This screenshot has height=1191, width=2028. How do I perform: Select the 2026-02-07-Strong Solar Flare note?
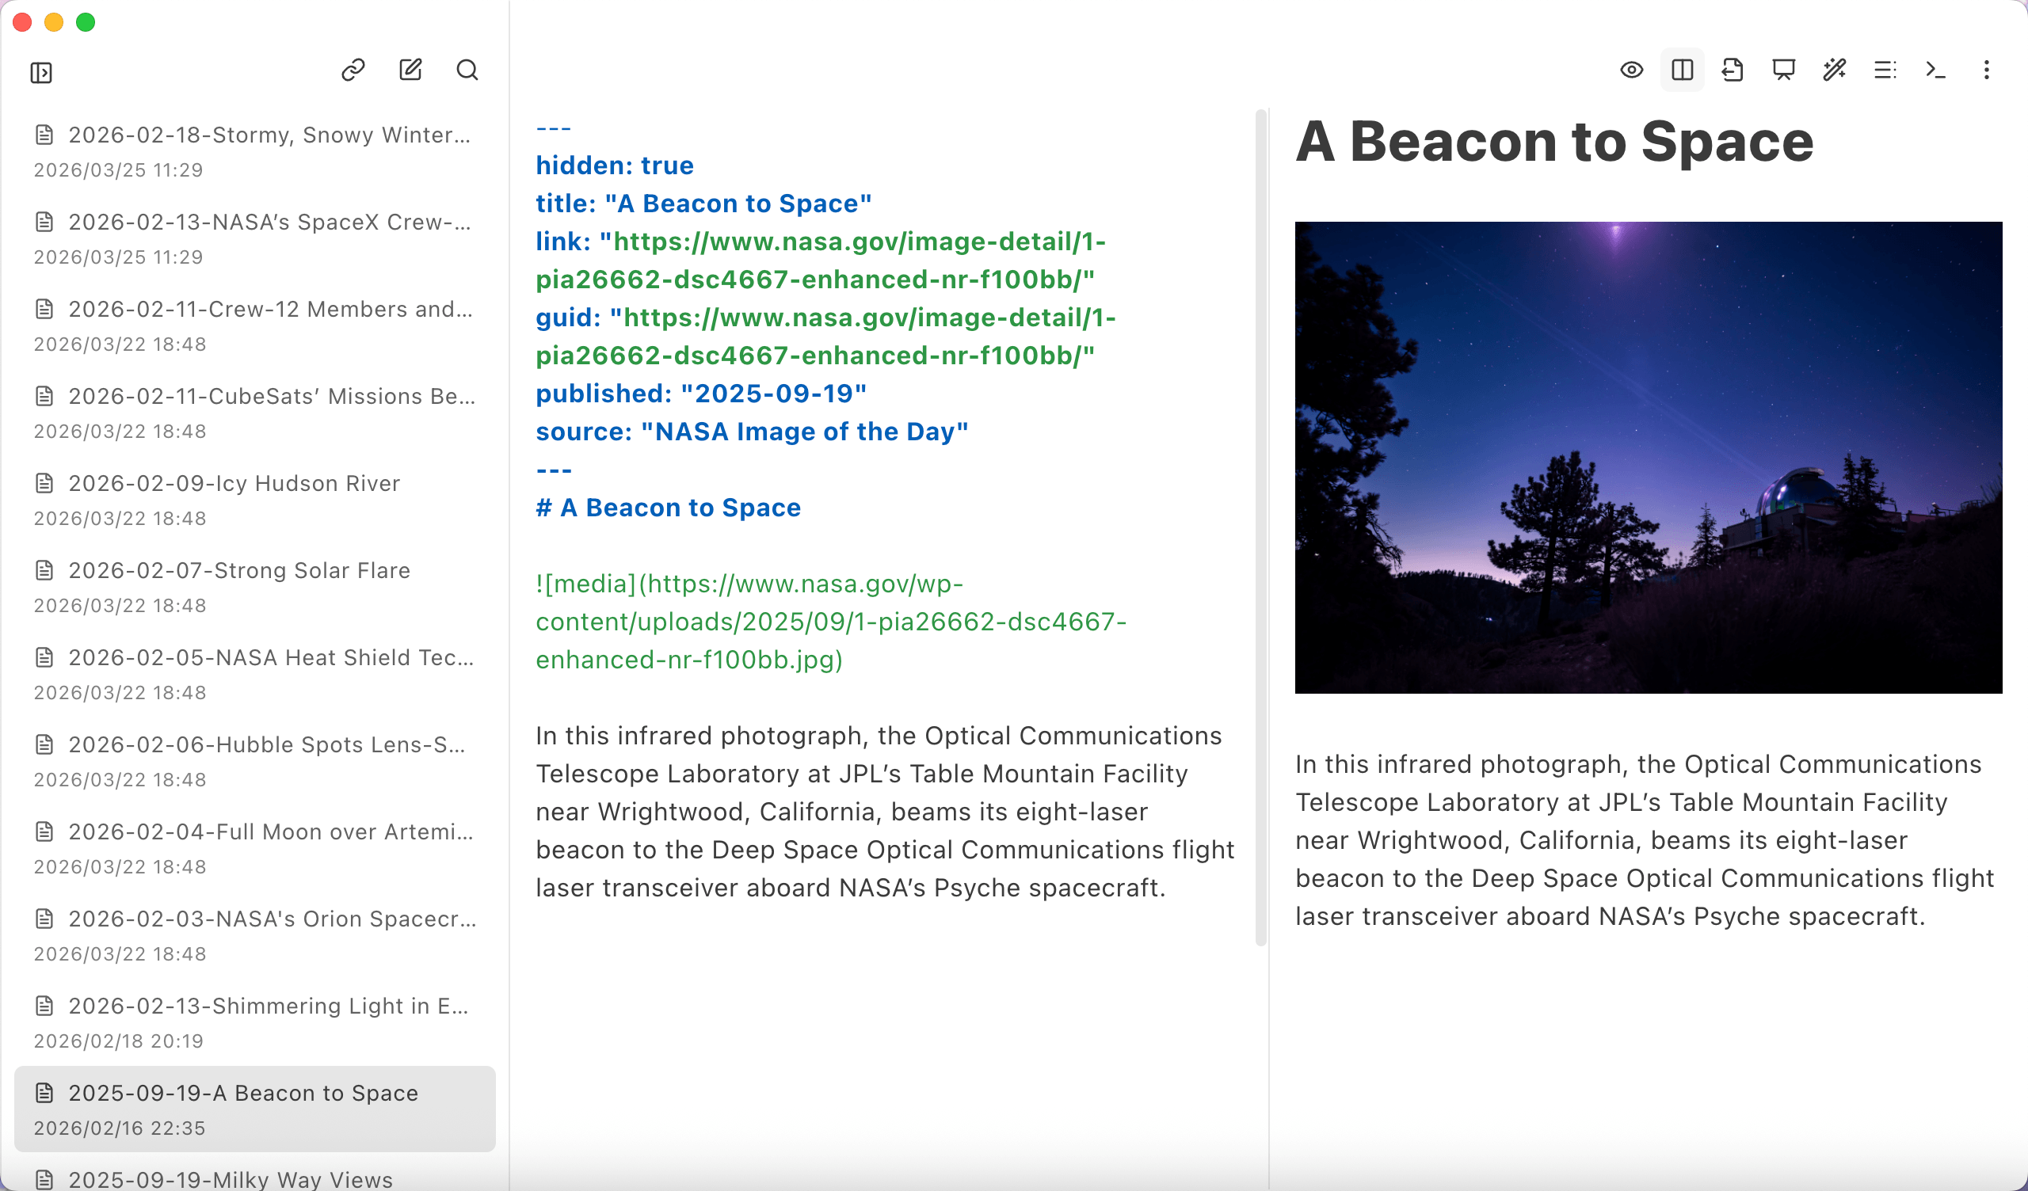tap(239, 570)
